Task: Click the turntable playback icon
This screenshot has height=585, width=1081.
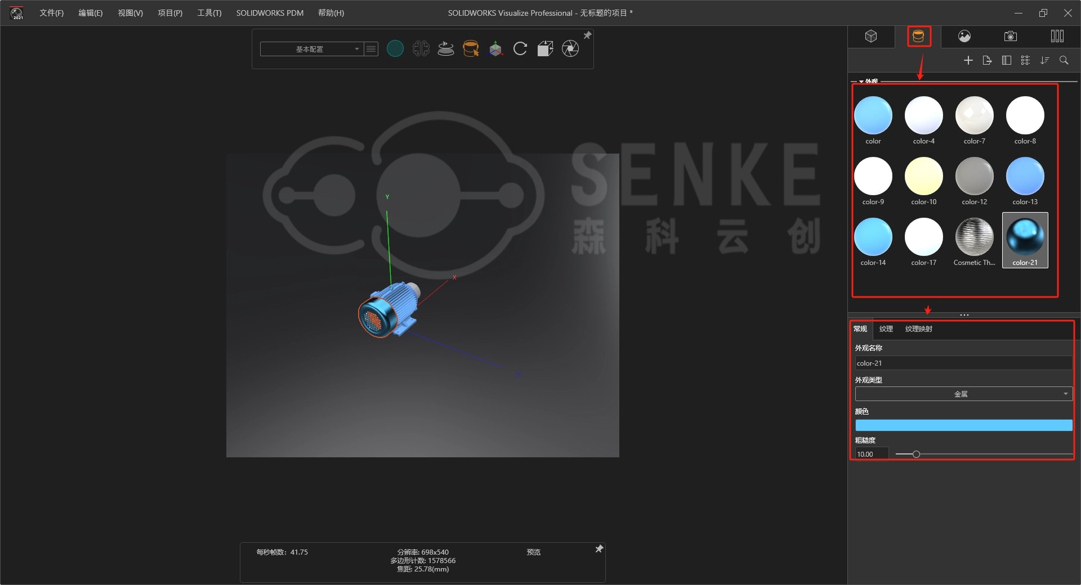Action: tap(446, 49)
